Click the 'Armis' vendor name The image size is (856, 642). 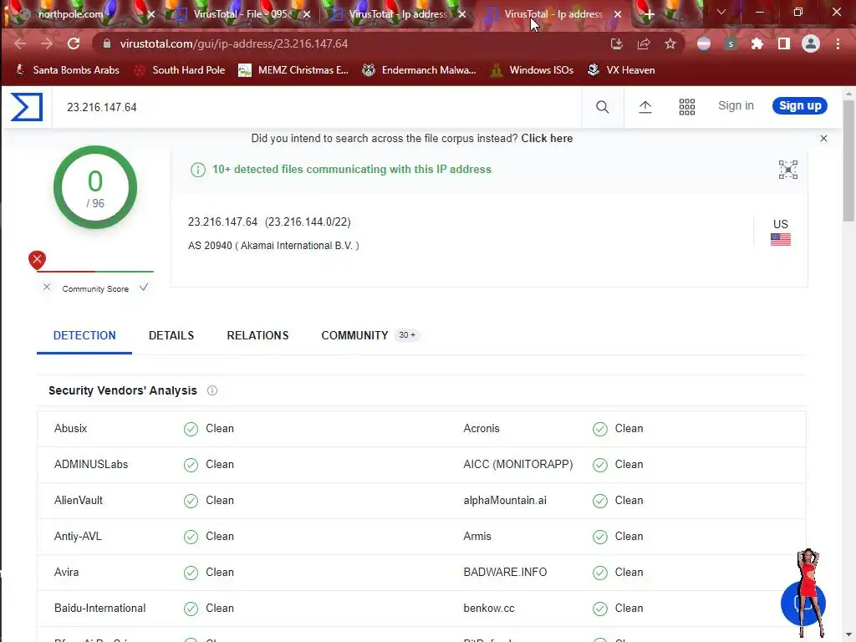click(x=477, y=536)
